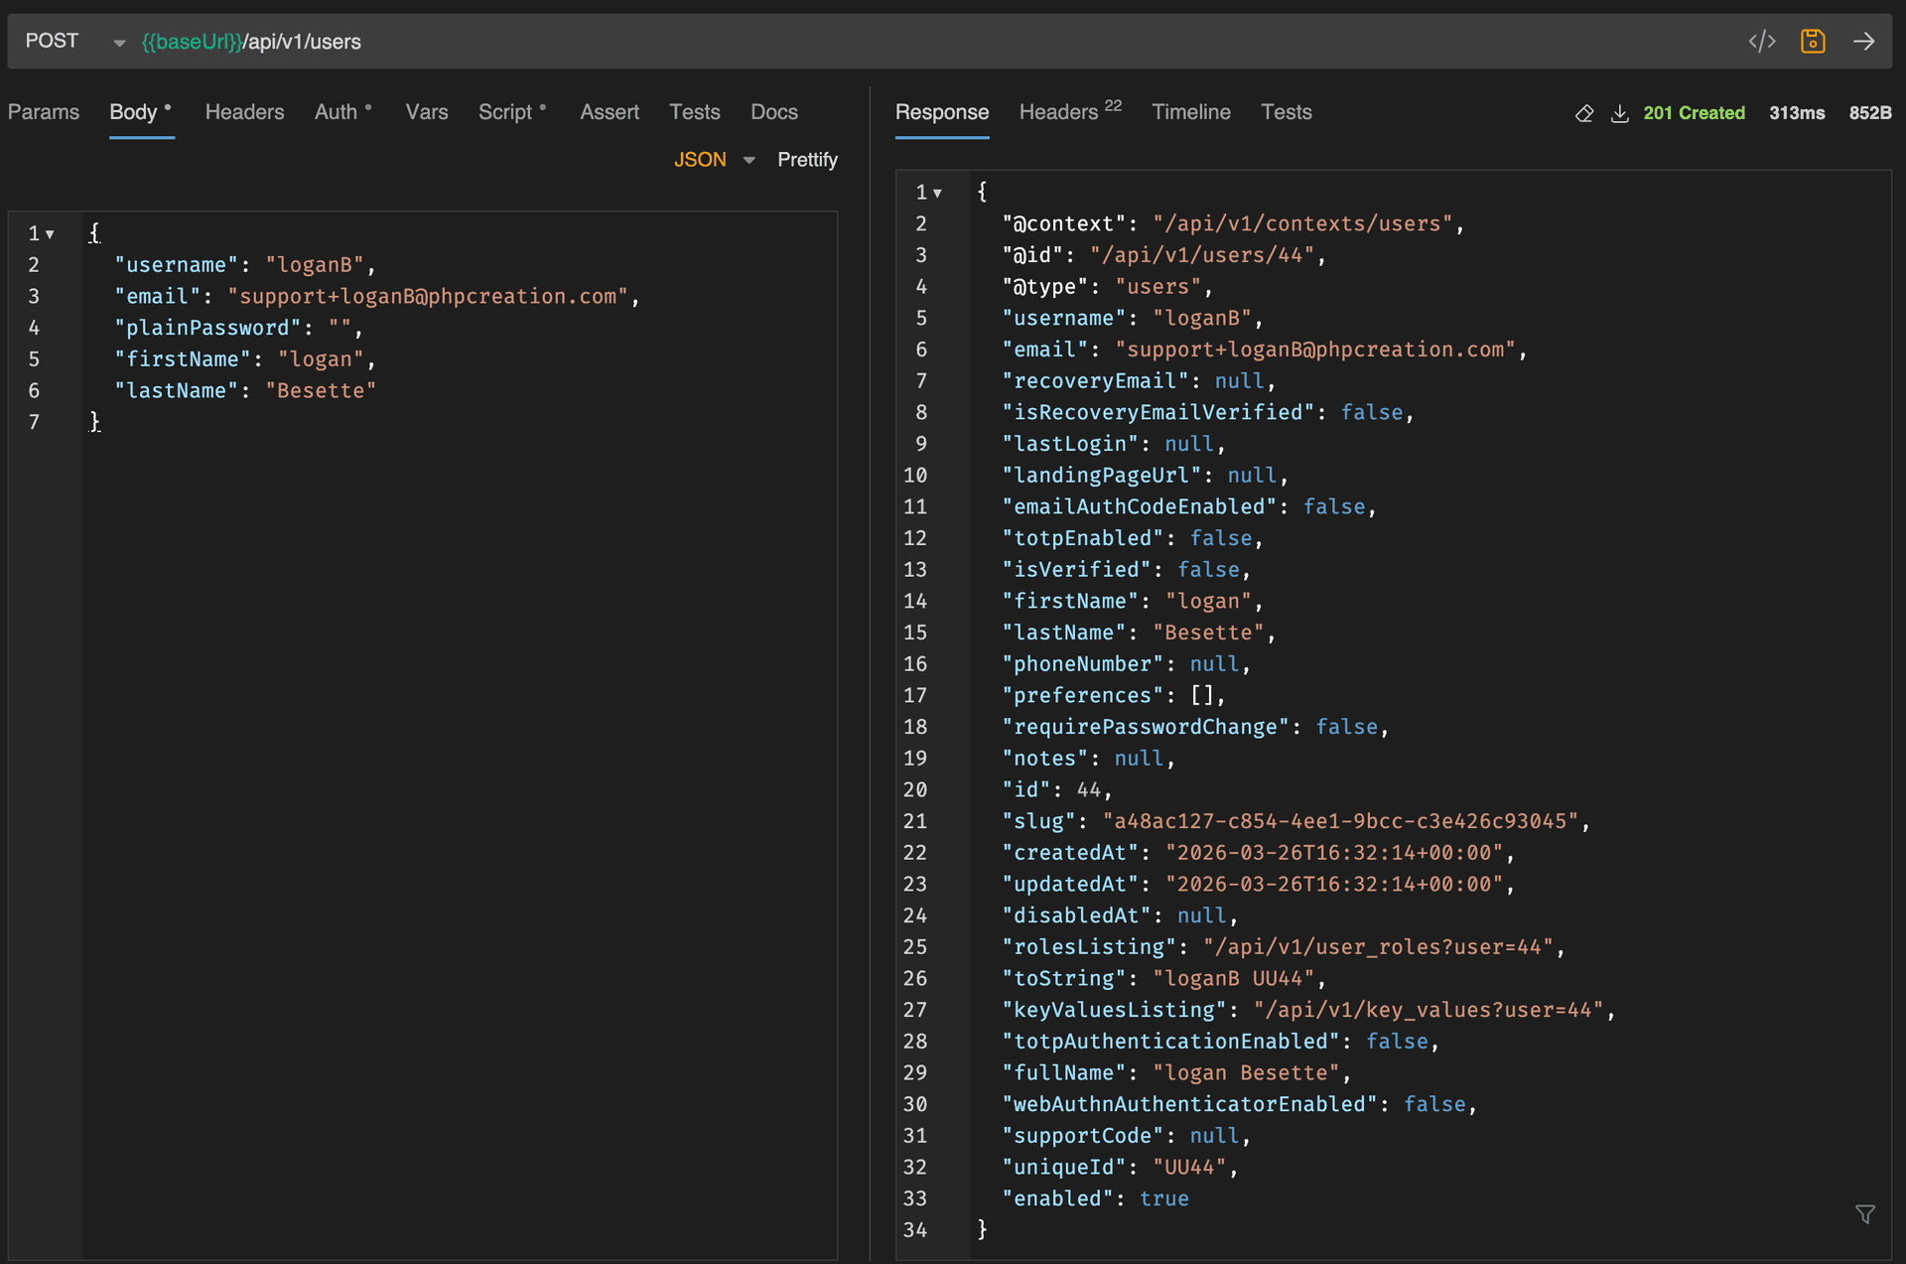Download the response with the download icon
Screen dimensions: 1906x1264
[x=1619, y=113]
